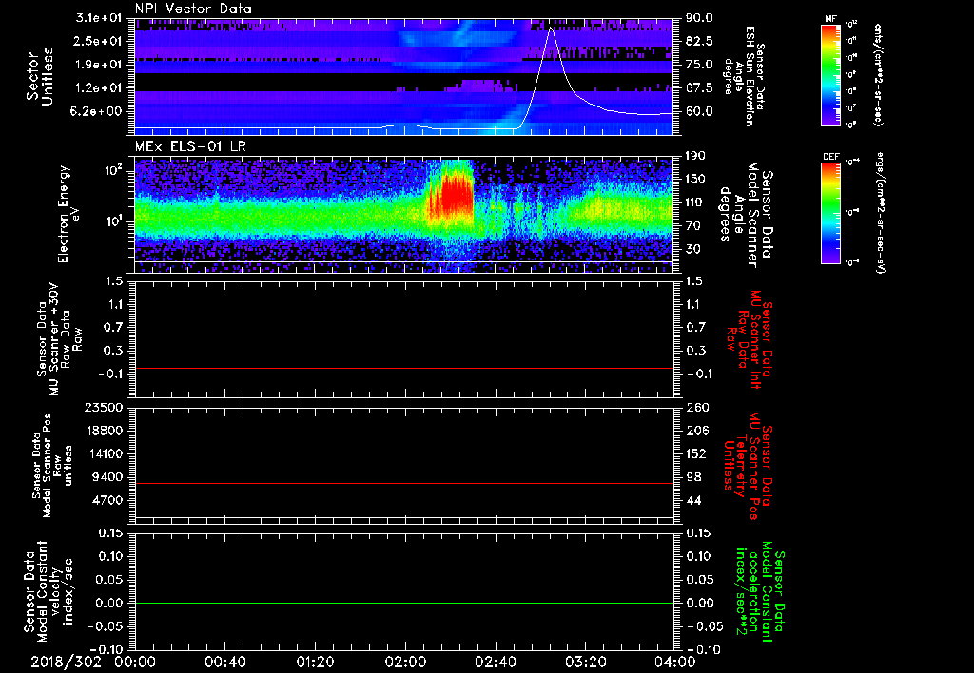Click the "03:20" time axis label

pos(585,662)
